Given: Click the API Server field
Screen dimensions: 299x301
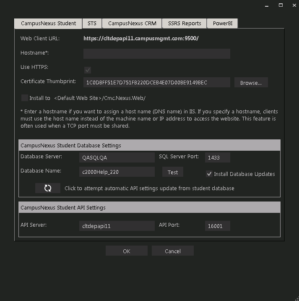Looking at the screenshot, I should (117, 226).
